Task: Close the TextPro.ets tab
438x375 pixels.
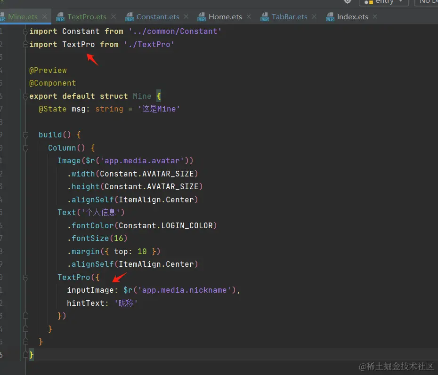Action: (x=114, y=17)
